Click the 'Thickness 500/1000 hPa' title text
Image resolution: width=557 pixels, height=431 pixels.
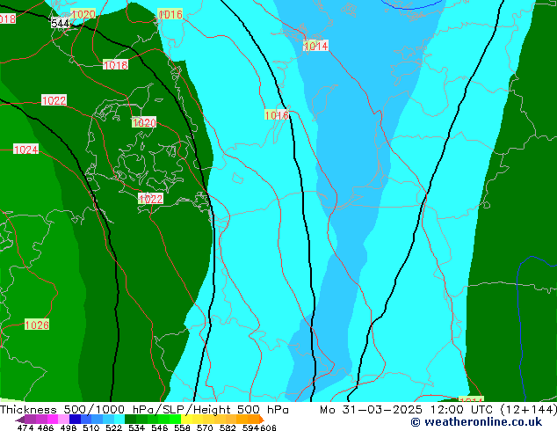point(77,410)
